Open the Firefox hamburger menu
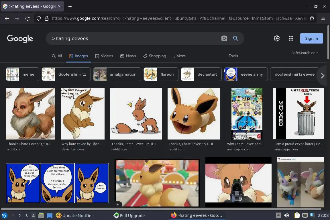 [323, 19]
